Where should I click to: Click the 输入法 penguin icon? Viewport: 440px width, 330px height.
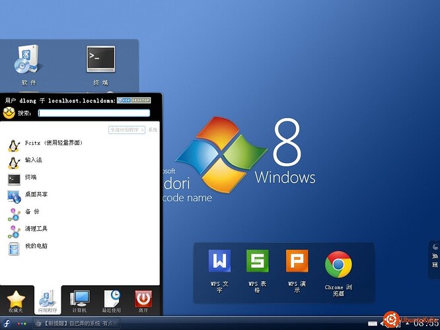(14, 163)
